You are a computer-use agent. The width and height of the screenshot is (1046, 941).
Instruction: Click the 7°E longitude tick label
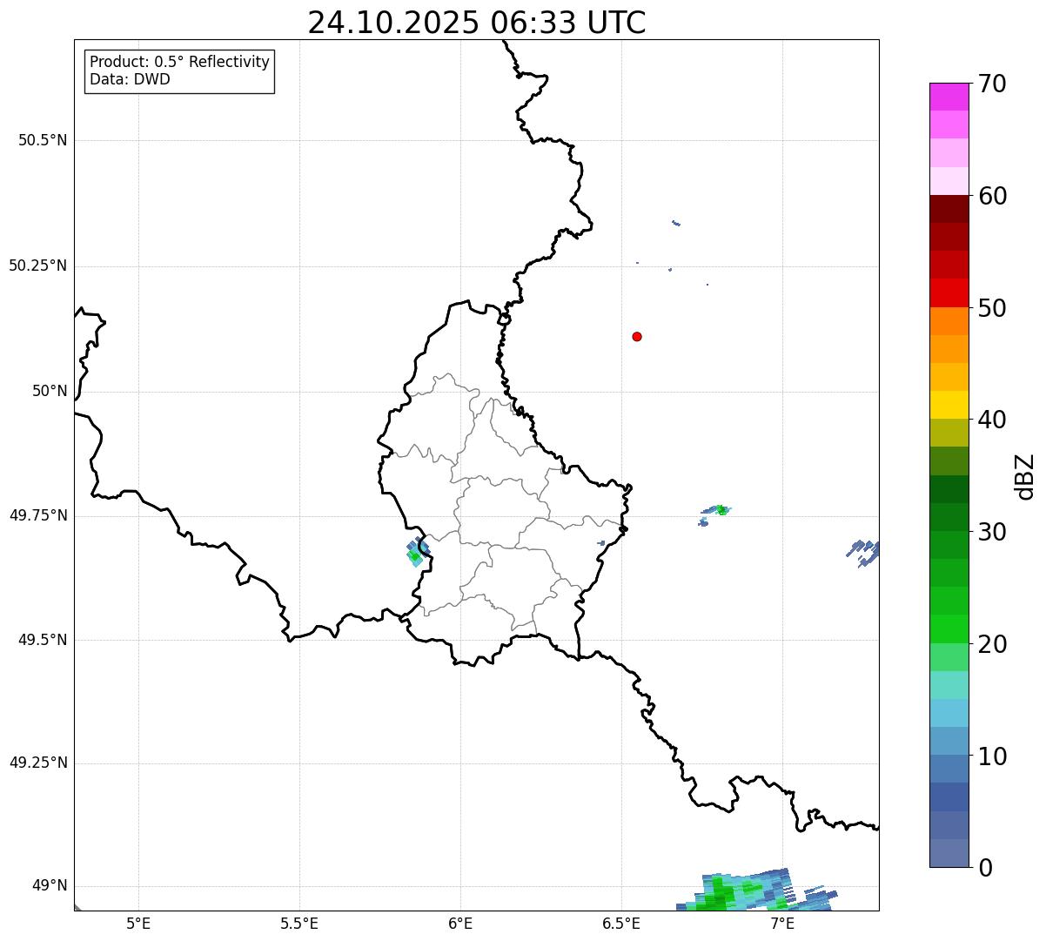(782, 923)
